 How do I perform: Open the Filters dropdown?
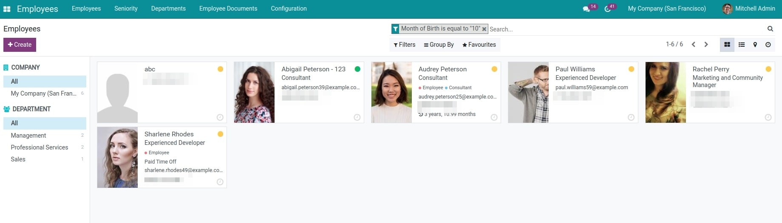point(404,45)
